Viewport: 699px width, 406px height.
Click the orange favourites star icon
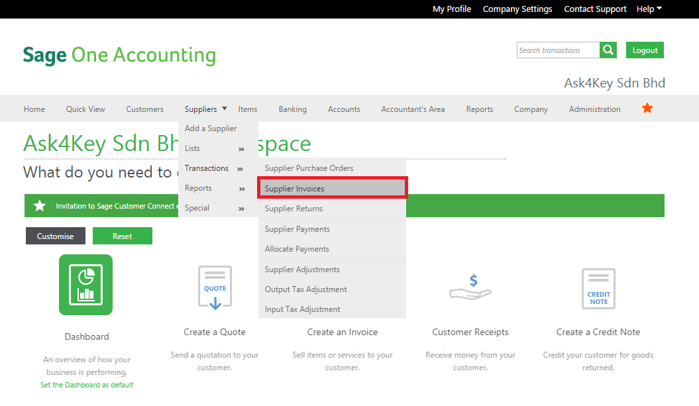(x=647, y=109)
